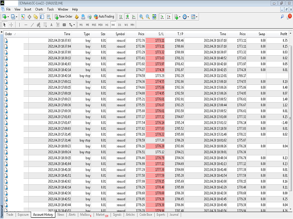Switch chart timeframe to M15
Viewport: 293px width, 219px height.
94,25
